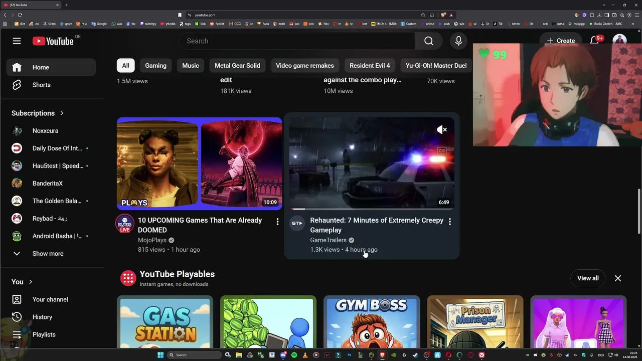Open Shorts in the sidebar
Viewport: 642px width, 361px height.
coord(51,85)
